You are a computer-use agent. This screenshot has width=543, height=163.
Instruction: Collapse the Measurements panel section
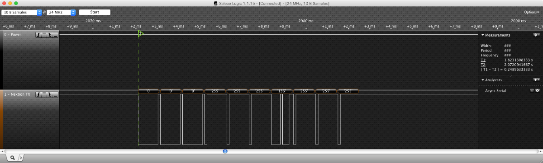click(483, 35)
